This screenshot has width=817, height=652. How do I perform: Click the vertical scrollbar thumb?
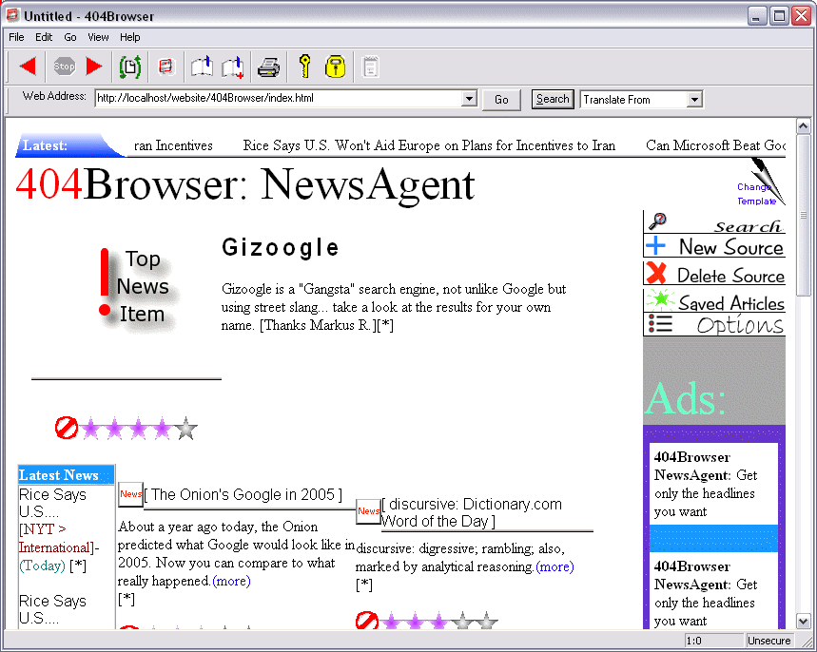tap(803, 215)
